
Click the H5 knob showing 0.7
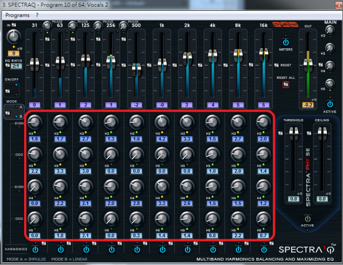click(x=263, y=219)
